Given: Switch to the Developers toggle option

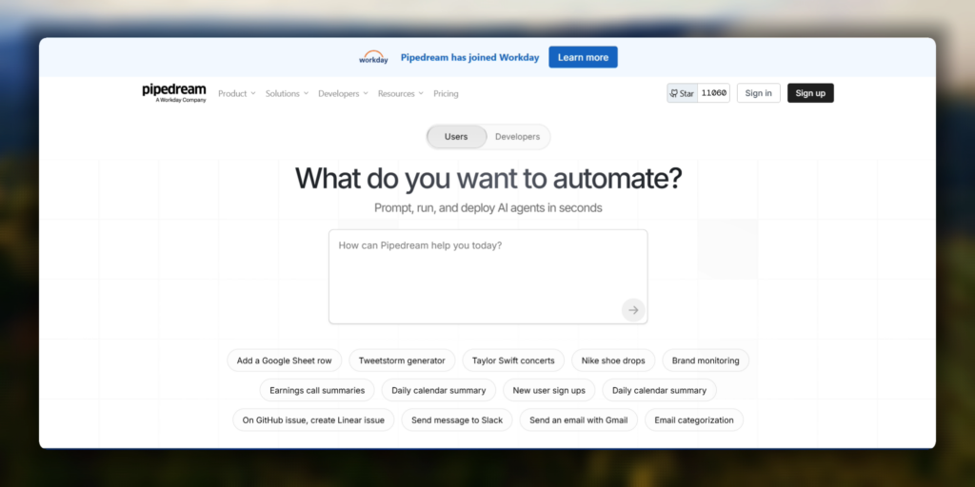Looking at the screenshot, I should pyautogui.click(x=517, y=137).
